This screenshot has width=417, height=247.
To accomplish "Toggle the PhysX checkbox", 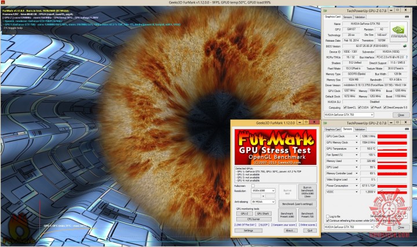I will (372, 108).
